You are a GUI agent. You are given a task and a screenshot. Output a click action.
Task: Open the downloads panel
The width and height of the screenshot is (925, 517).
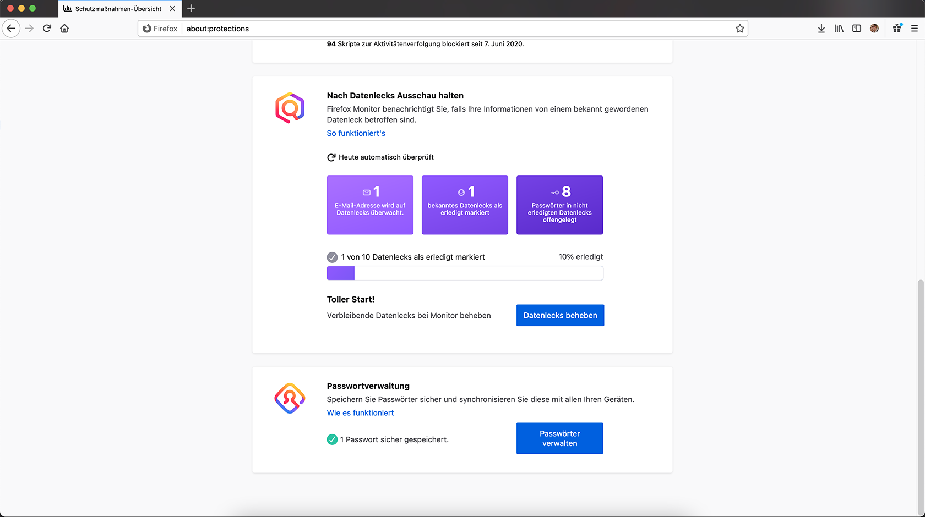coord(821,29)
